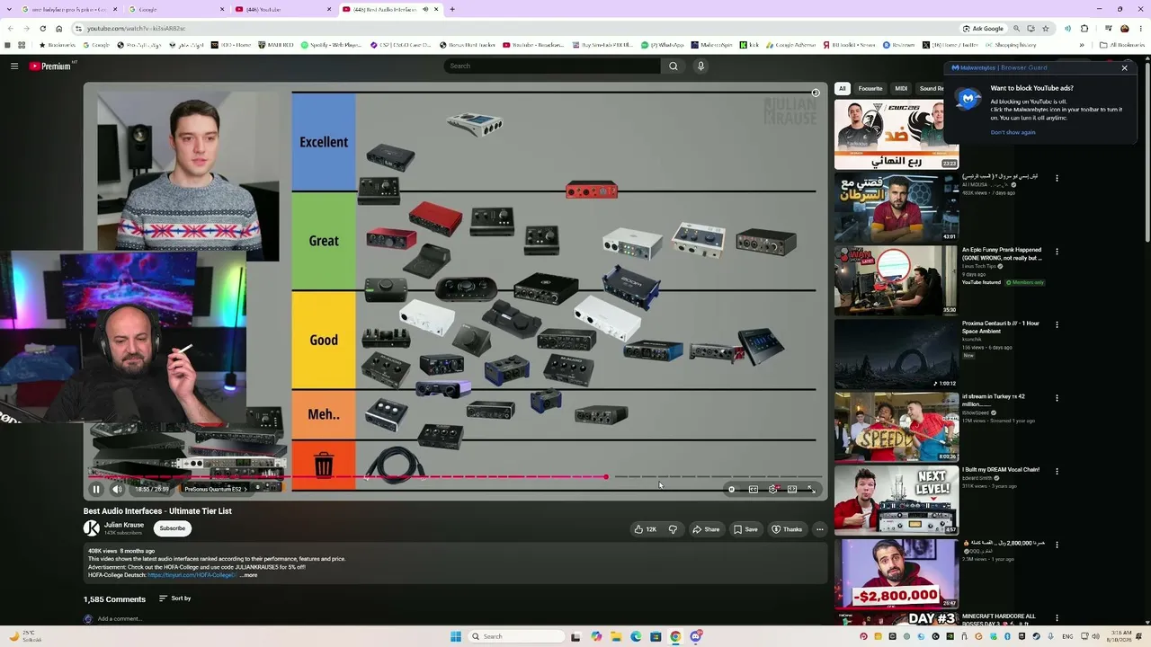Image resolution: width=1151 pixels, height=647 pixels.
Task: Click the YouTube search field
Action: coord(552,66)
